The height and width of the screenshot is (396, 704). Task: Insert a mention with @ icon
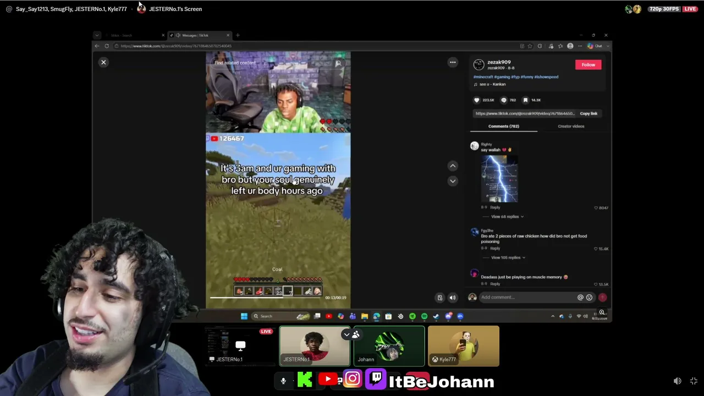[x=580, y=298]
